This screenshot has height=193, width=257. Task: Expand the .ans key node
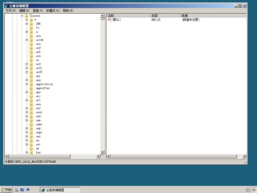click(x=27, y=80)
